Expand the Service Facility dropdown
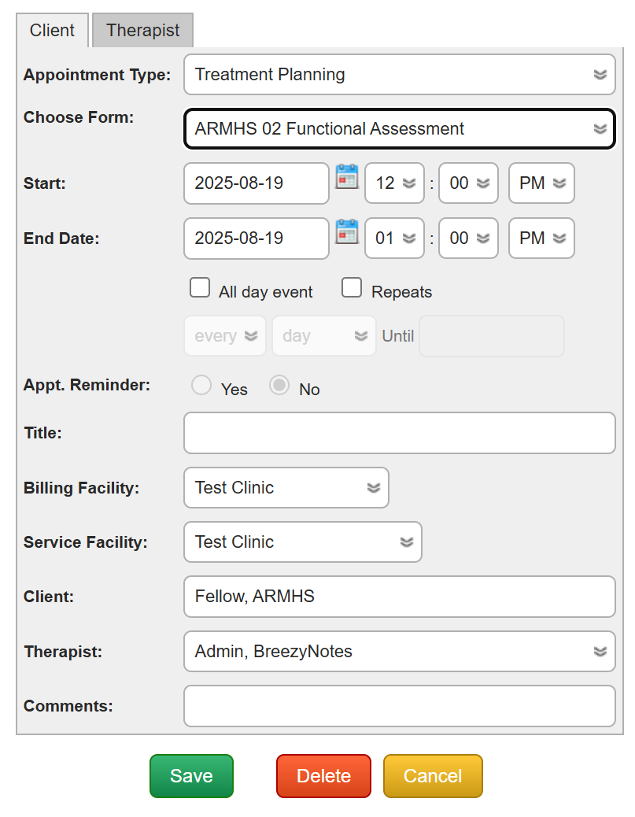The image size is (635, 817). tap(302, 542)
